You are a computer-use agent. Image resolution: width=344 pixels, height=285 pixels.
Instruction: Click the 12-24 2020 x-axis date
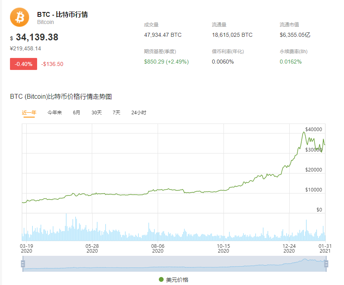(289, 249)
